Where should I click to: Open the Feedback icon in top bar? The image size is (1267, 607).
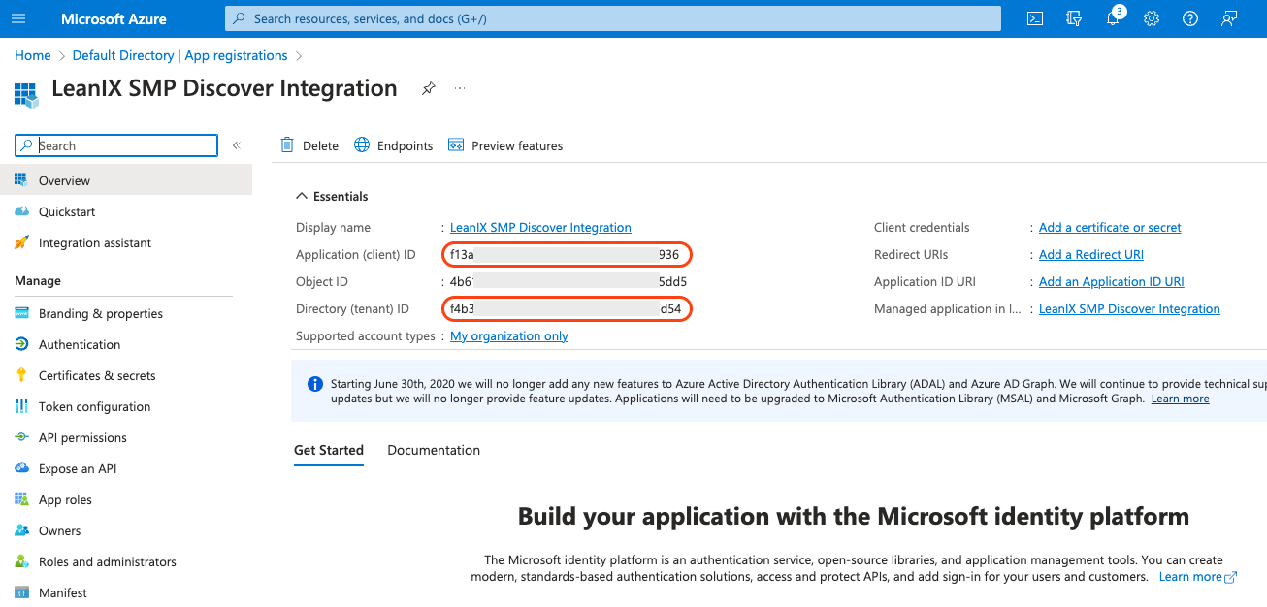[1229, 18]
